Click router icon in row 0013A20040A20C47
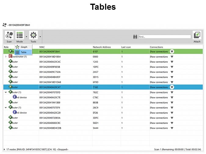The height and width of the screenshot is (154, 206). pyautogui.click(x=10, y=87)
